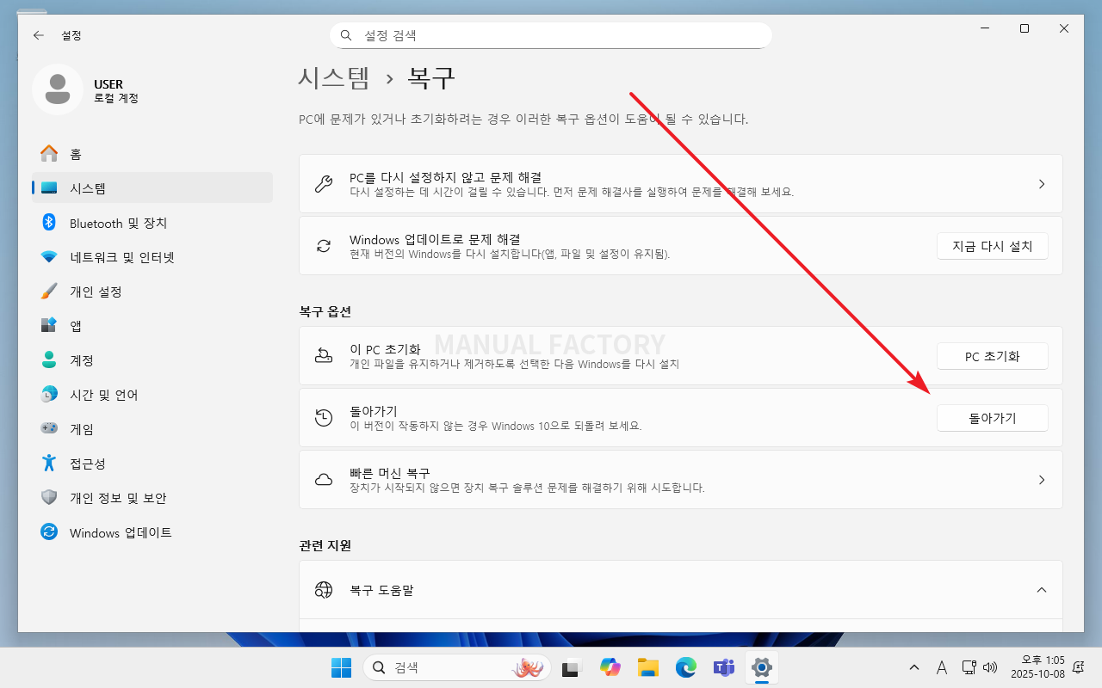The height and width of the screenshot is (688, 1102).
Task: Open File Explorer from the taskbar
Action: (647, 667)
